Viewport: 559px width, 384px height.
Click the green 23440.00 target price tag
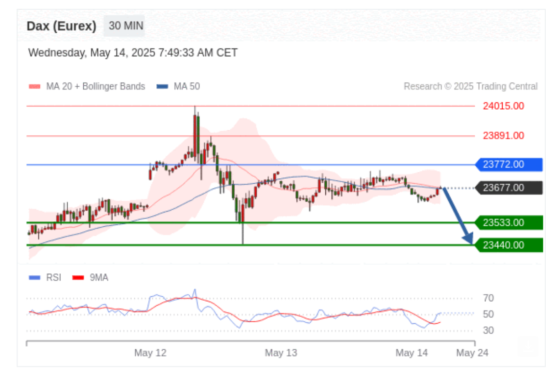pyautogui.click(x=509, y=245)
